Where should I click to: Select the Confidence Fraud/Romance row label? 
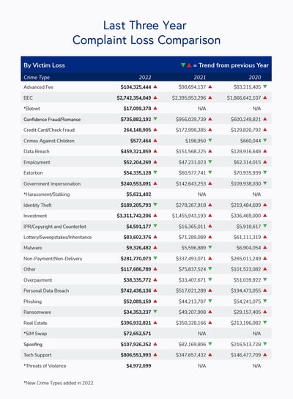click(52, 120)
